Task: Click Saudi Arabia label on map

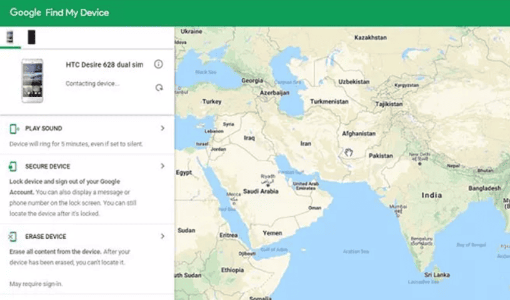Action: point(261,191)
